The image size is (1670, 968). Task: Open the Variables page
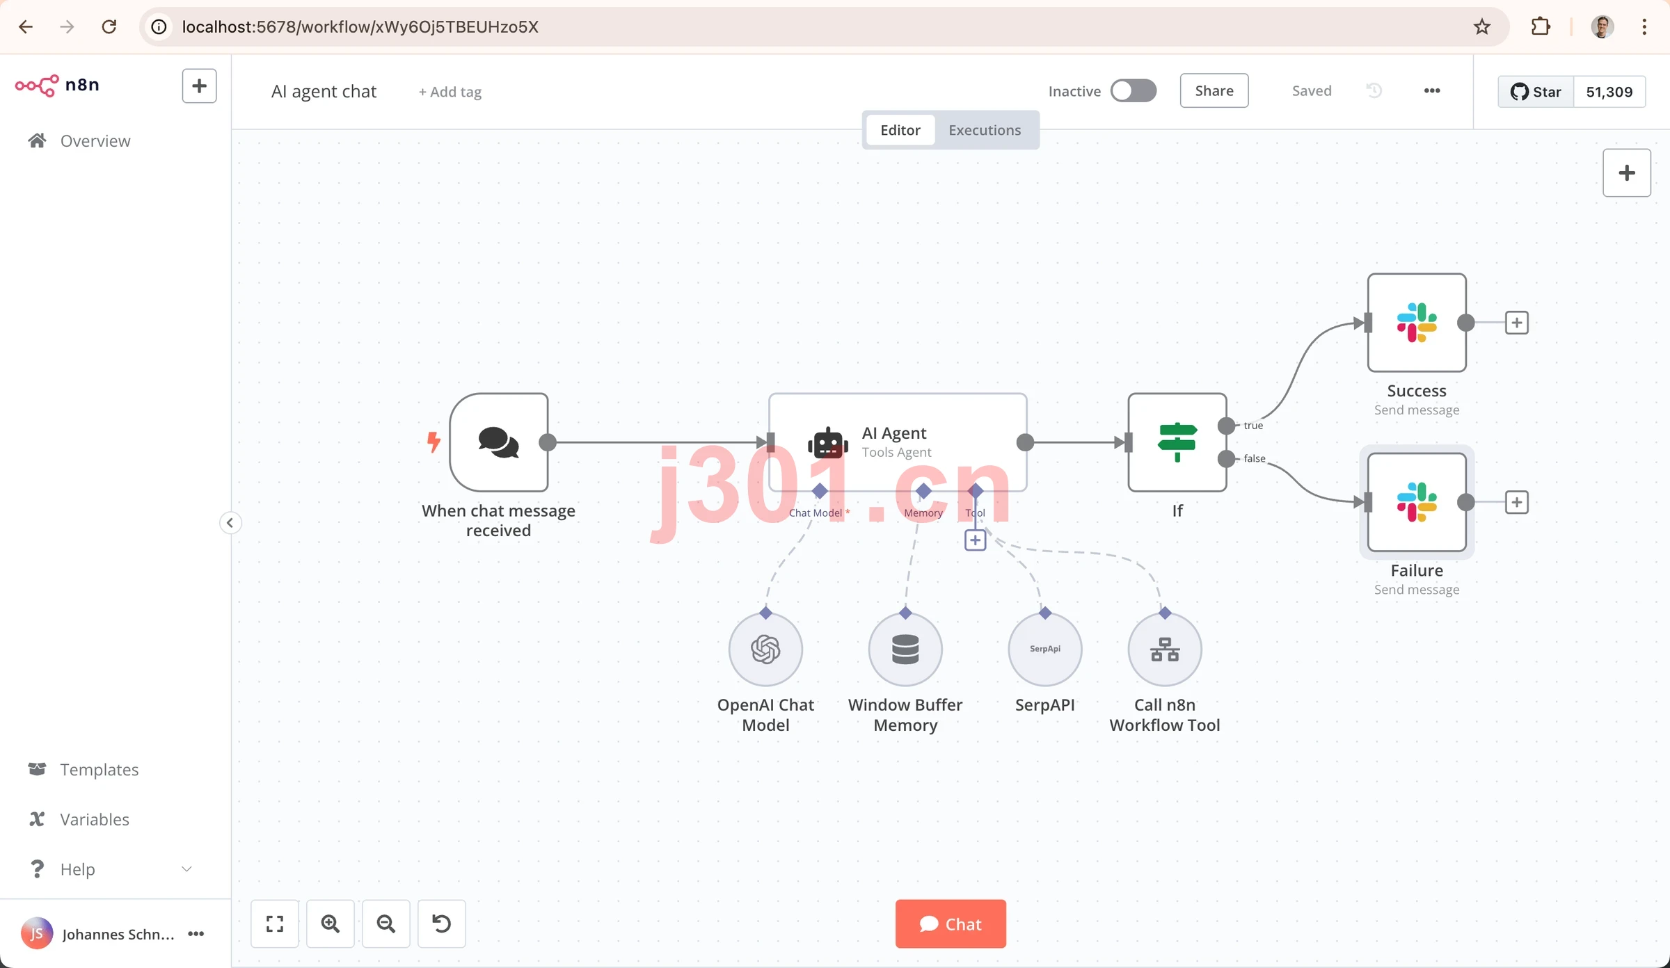[95, 818]
